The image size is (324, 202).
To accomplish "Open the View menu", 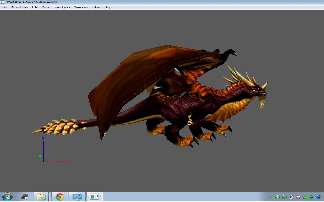I will click(x=45, y=7).
